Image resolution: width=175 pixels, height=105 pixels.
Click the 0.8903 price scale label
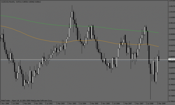[172, 51]
